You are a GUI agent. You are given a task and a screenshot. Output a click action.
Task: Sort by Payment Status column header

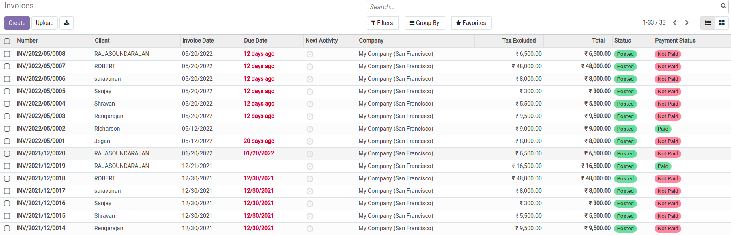(x=675, y=41)
